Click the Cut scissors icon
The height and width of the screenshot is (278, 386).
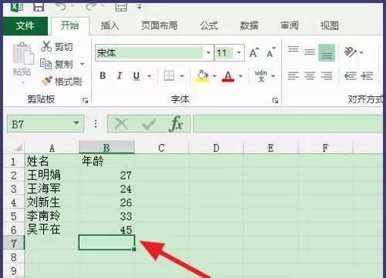[x=46, y=46]
